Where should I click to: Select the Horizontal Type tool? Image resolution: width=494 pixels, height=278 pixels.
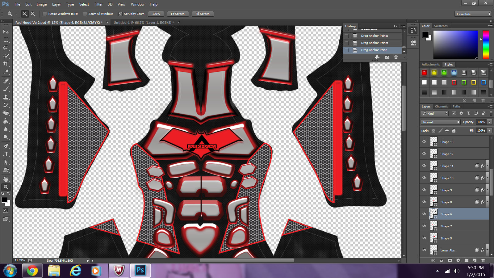click(x=6, y=154)
